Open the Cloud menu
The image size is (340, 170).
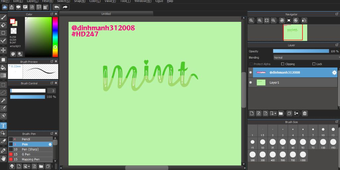(x=159, y=1)
